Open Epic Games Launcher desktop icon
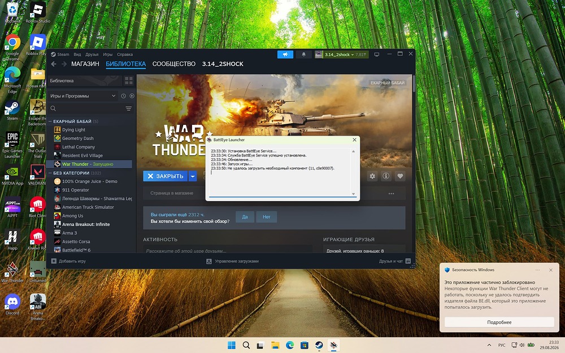This screenshot has height=353, width=565. tap(12, 145)
